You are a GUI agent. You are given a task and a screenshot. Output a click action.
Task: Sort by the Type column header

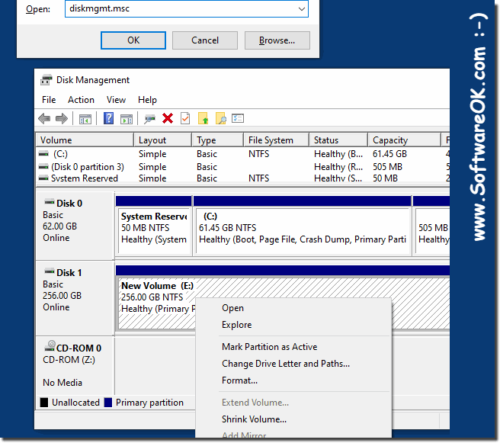pos(217,140)
